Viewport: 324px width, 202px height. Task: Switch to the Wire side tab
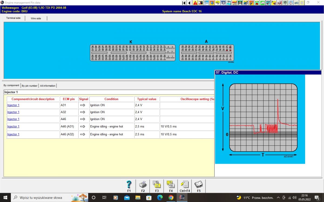point(36,18)
